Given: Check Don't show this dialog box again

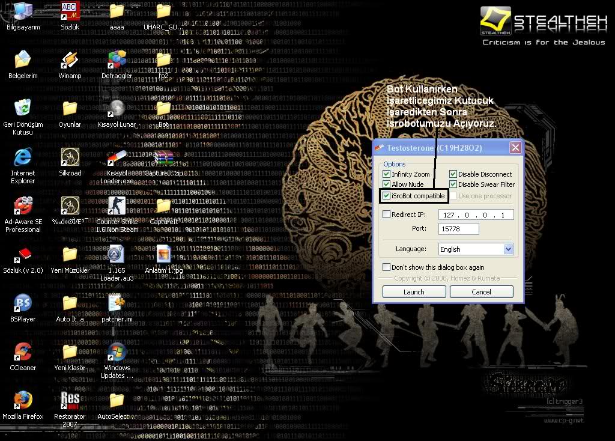Looking at the screenshot, I should (x=386, y=267).
